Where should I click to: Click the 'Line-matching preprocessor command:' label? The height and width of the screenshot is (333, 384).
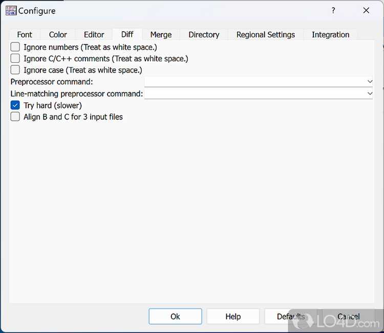[x=77, y=94]
